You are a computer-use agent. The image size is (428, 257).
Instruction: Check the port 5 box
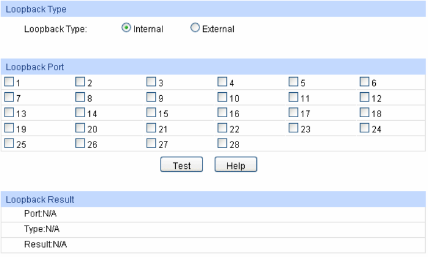[293, 82]
